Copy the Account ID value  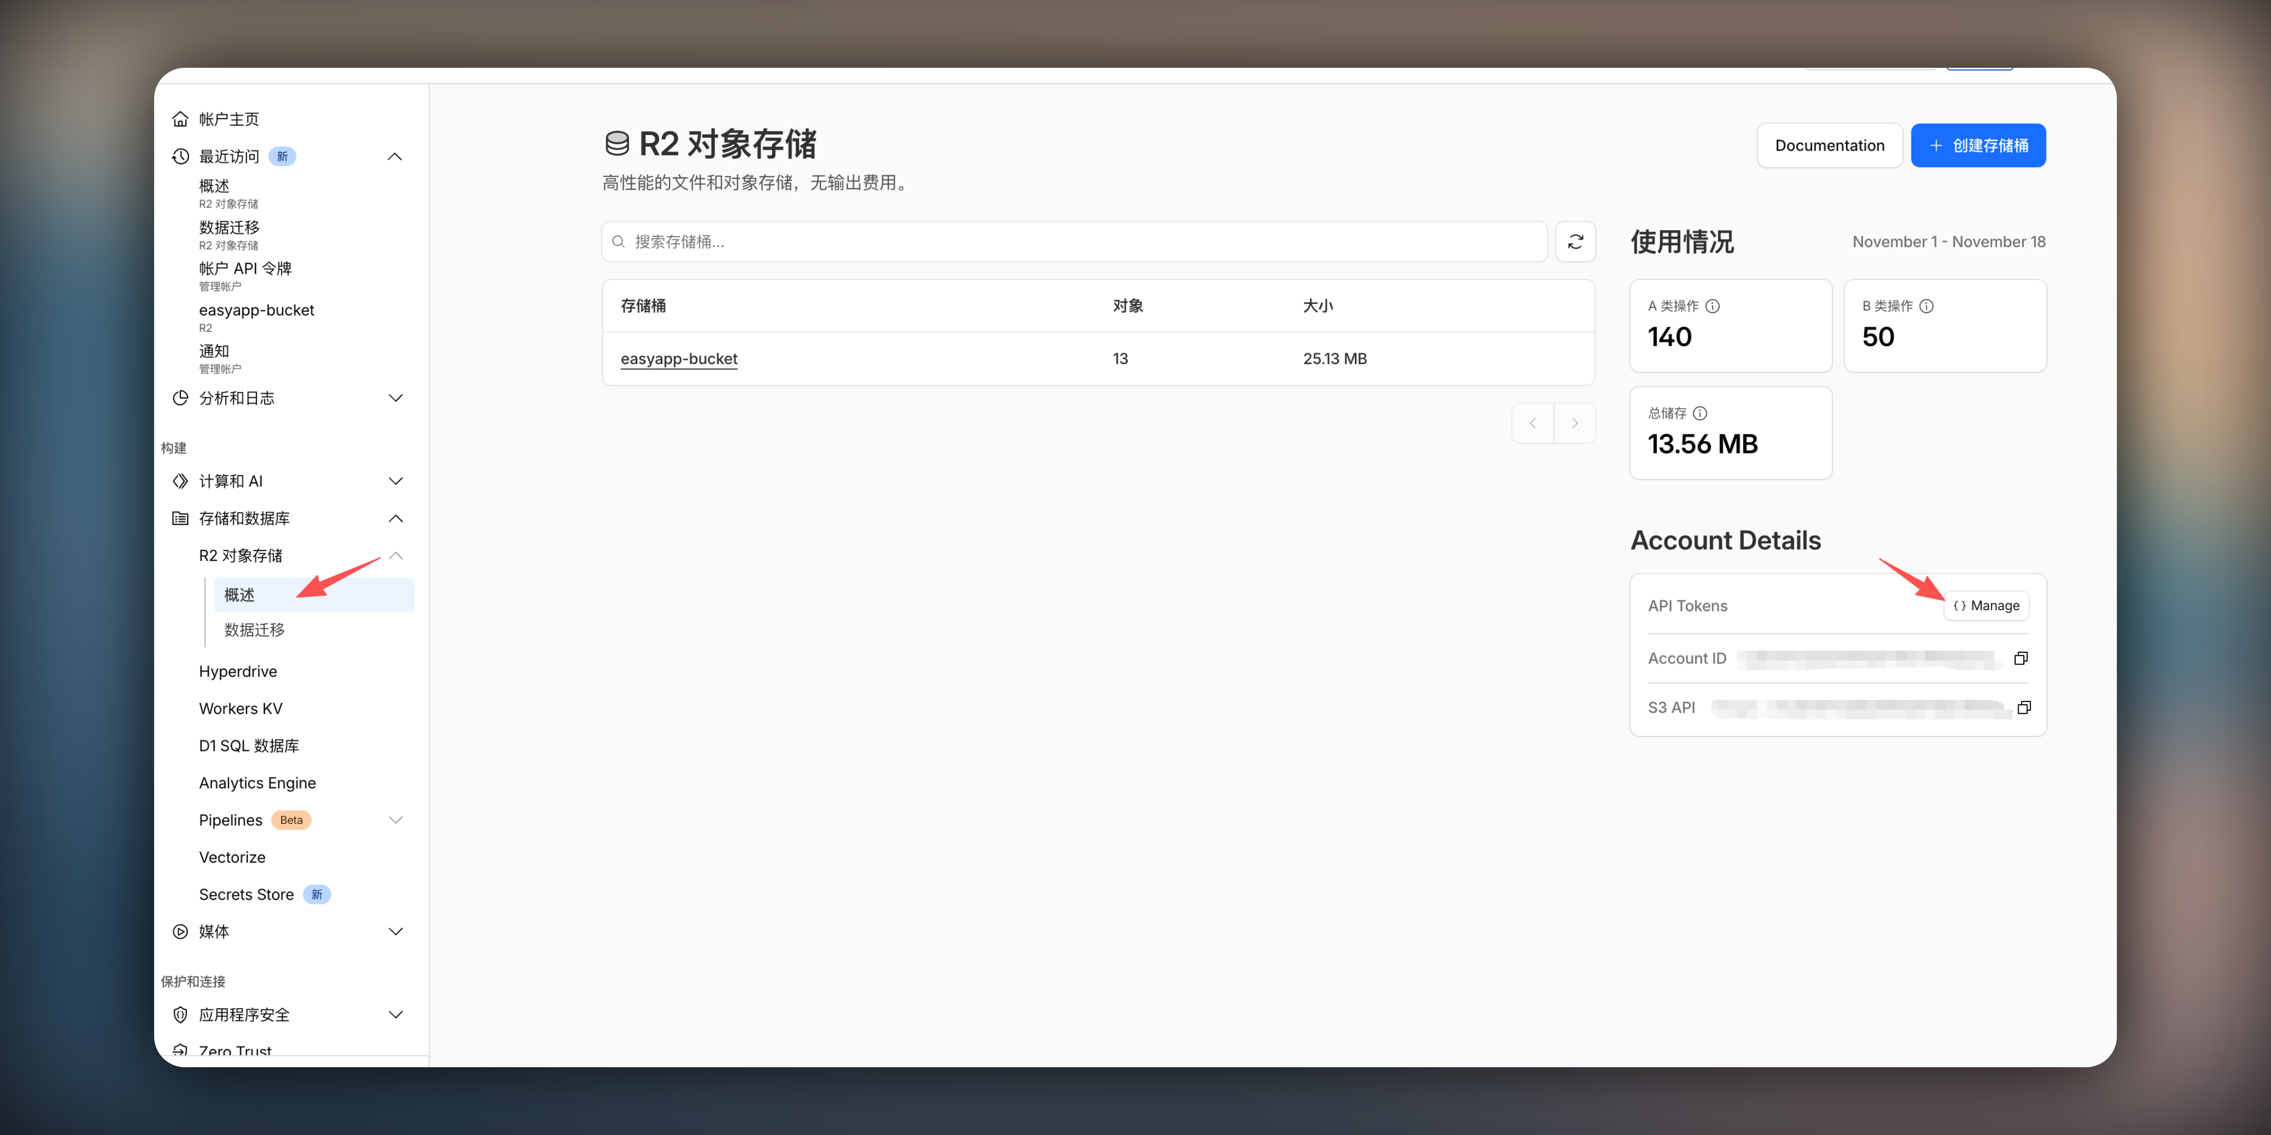(2021, 658)
